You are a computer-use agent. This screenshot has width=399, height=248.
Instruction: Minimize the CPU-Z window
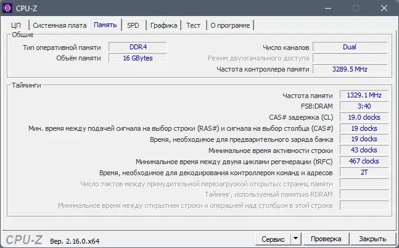pyautogui.click(x=328, y=8)
